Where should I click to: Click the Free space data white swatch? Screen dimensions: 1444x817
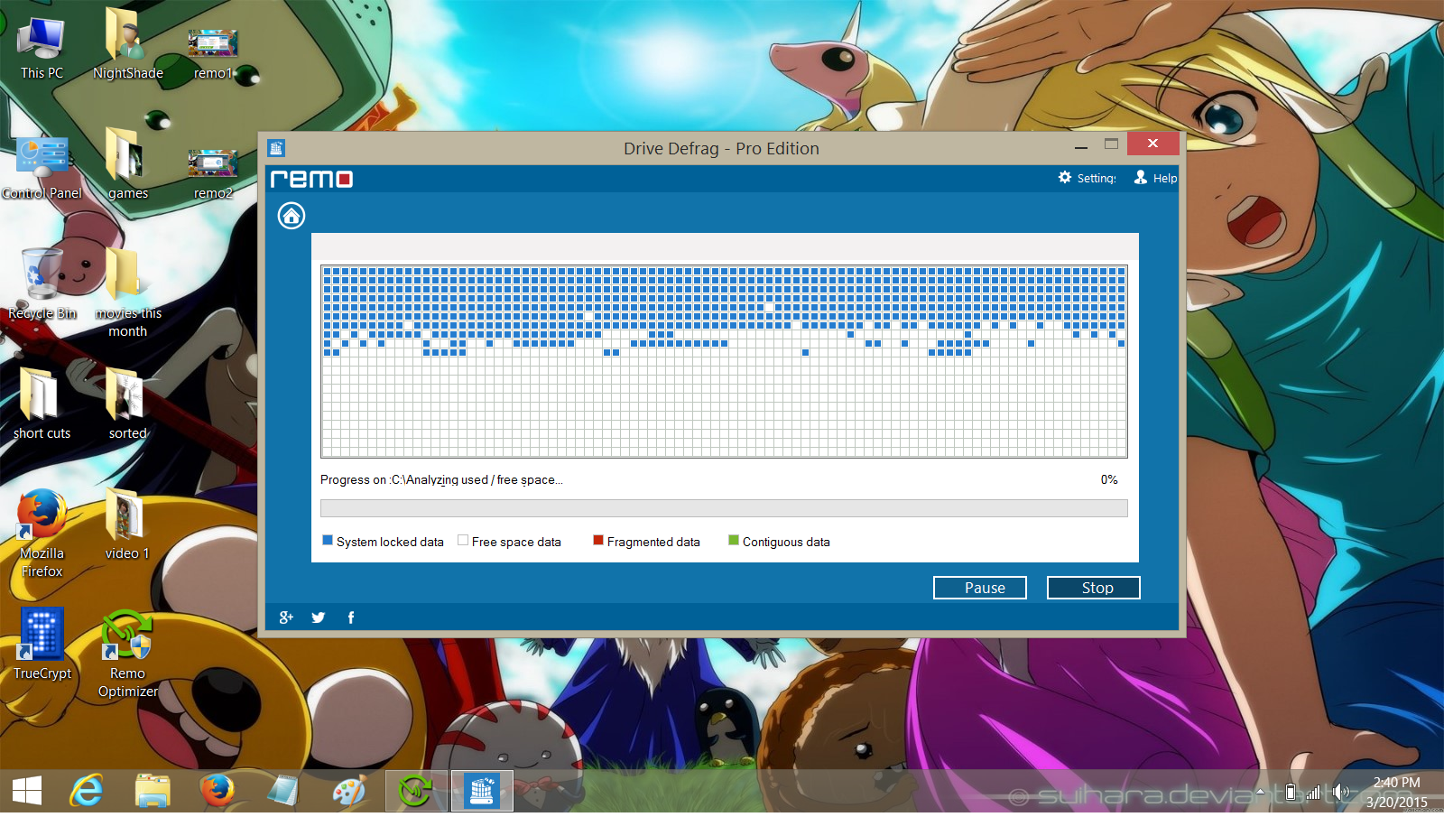point(463,541)
